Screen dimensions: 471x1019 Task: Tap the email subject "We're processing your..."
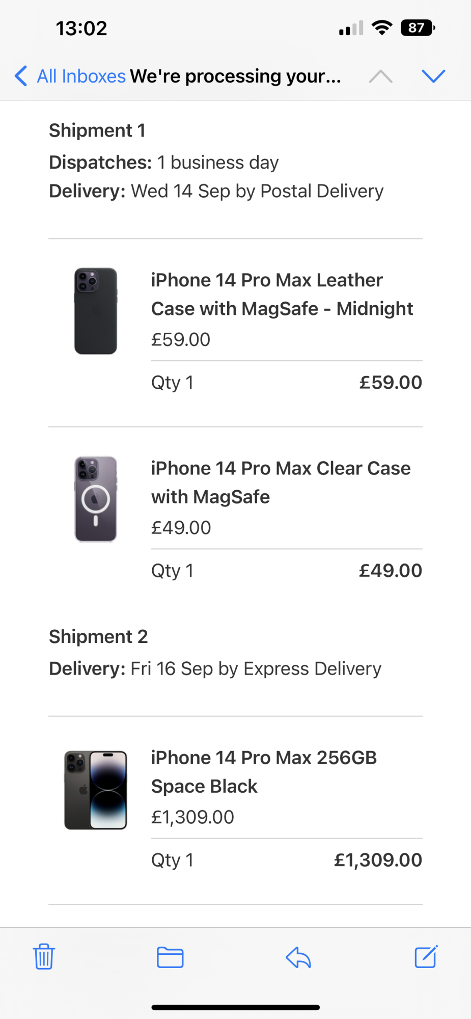[235, 76]
